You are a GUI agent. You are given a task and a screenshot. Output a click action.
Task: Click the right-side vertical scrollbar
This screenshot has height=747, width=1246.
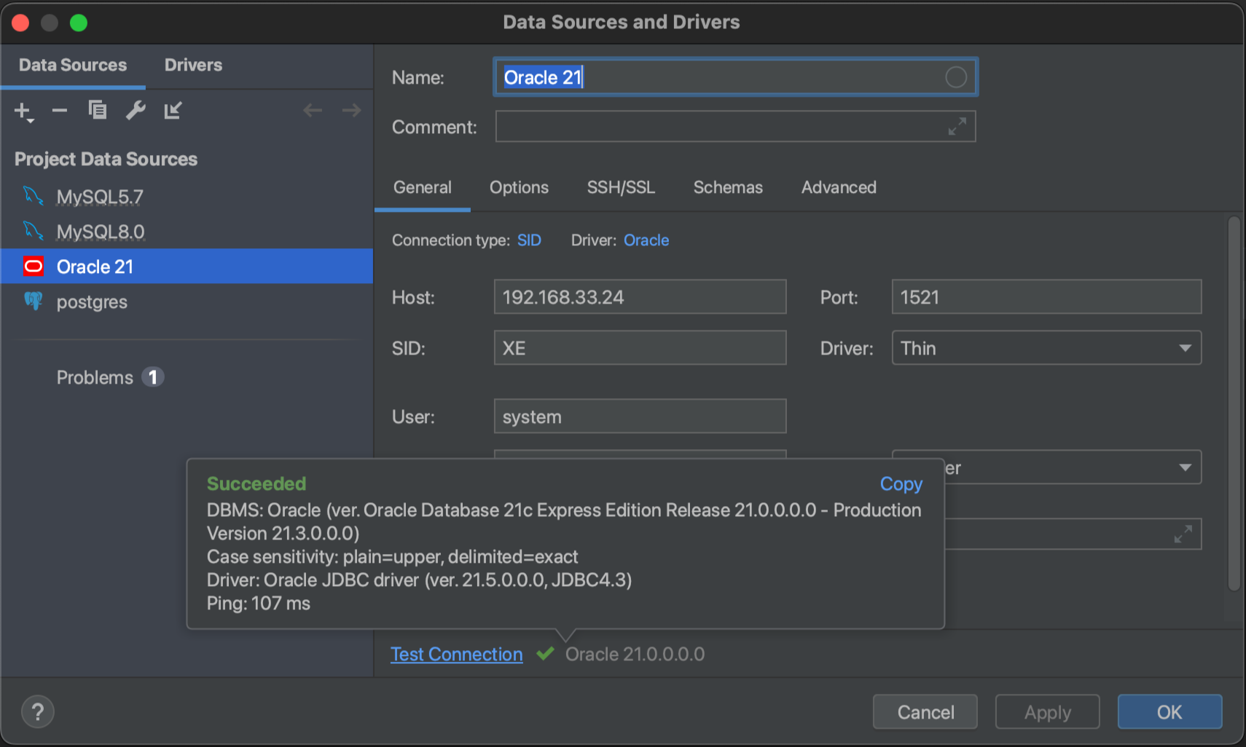[1234, 404]
